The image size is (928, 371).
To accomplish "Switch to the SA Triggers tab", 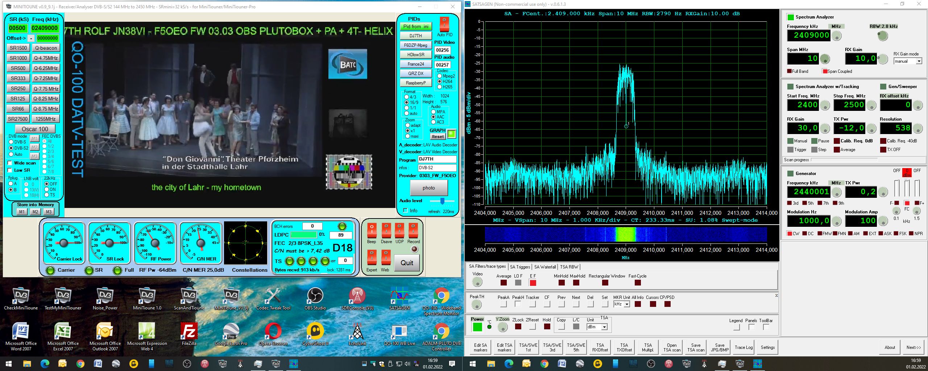I will coord(520,267).
